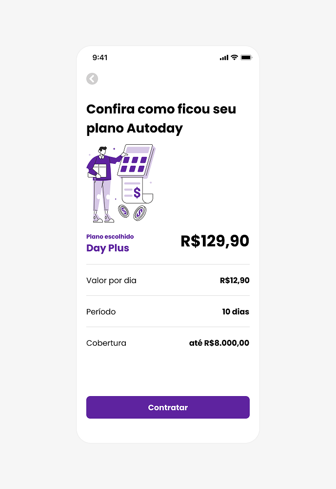
Task: Click the R$129,90 total price
Action: [x=215, y=241]
